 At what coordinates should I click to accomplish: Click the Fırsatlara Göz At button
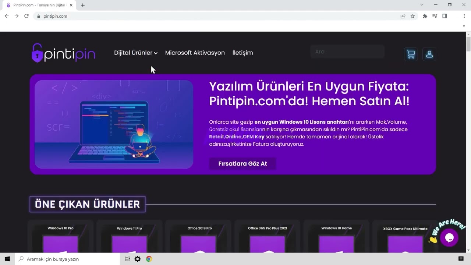242,163
